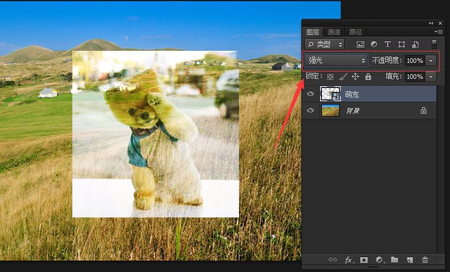The image size is (450, 272).
Task: Open the layers panel flyout menu
Action: pyautogui.click(x=439, y=32)
